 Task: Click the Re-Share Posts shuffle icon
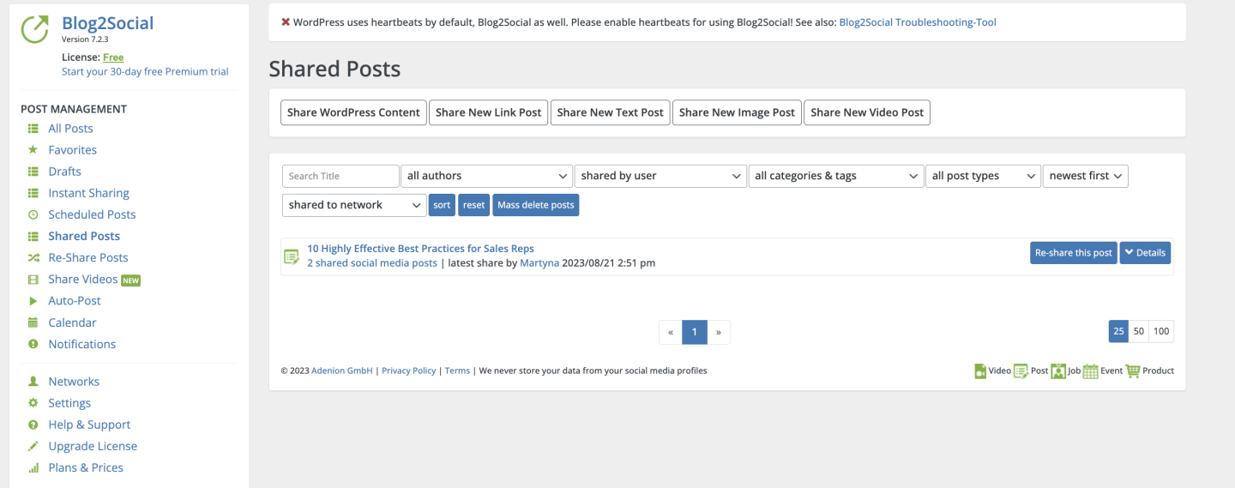point(33,257)
